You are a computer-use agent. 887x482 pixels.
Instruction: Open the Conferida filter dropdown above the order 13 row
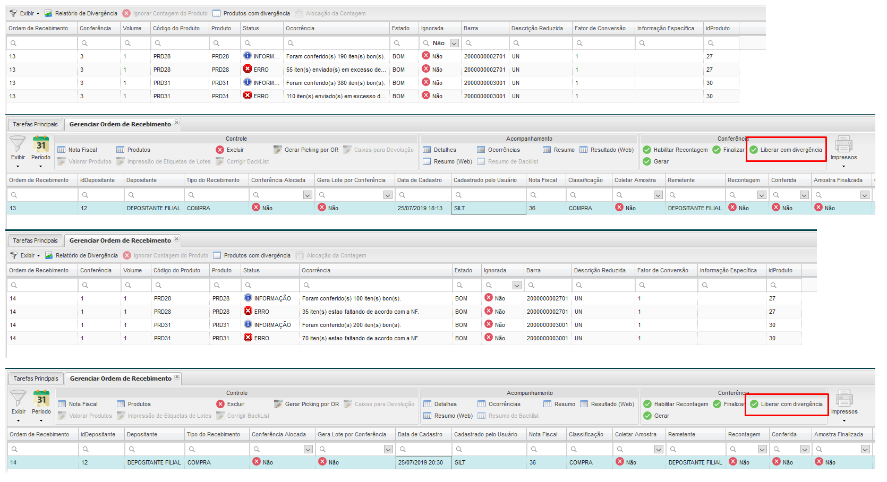[x=804, y=195]
